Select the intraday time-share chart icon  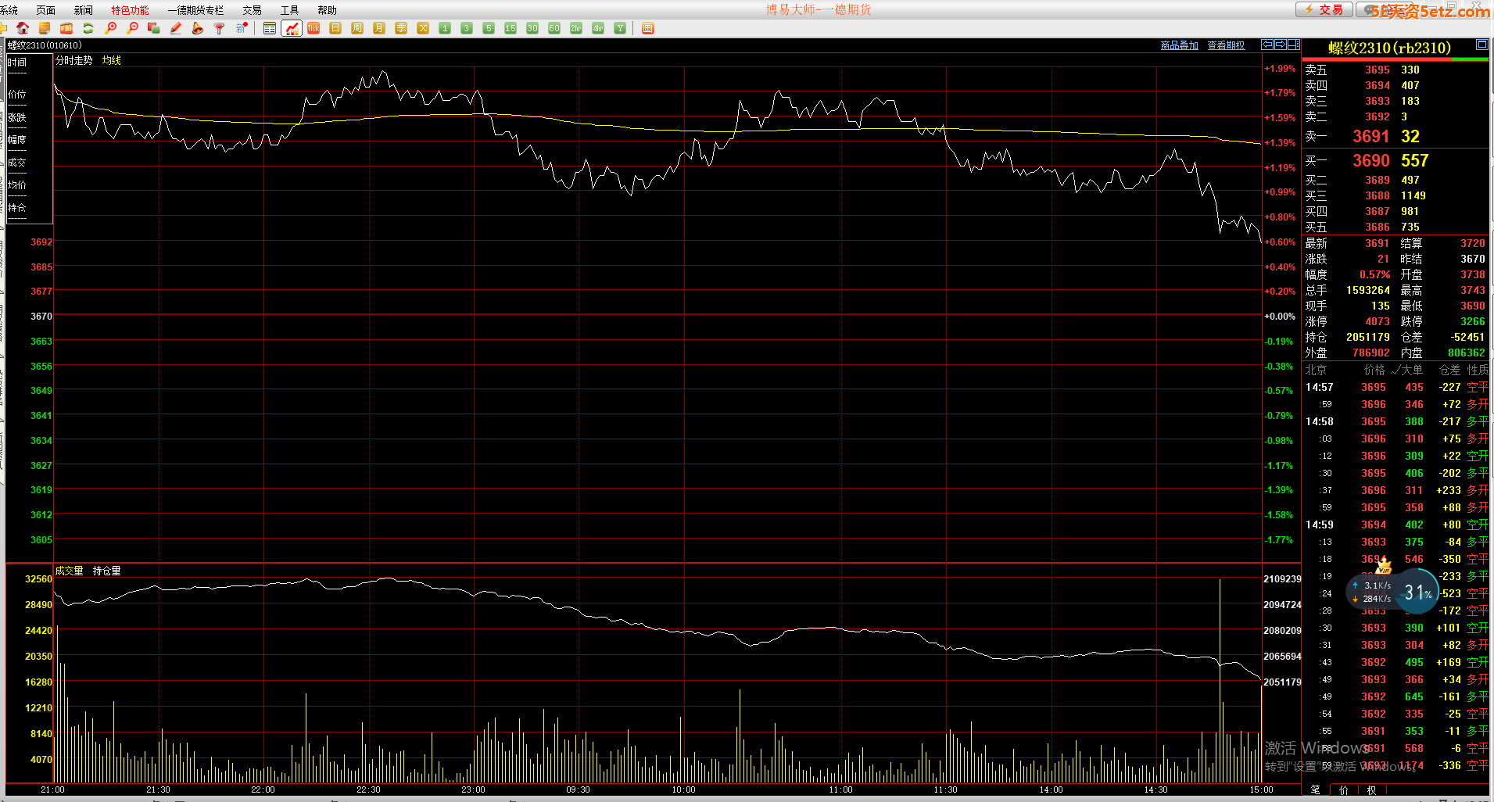292,28
